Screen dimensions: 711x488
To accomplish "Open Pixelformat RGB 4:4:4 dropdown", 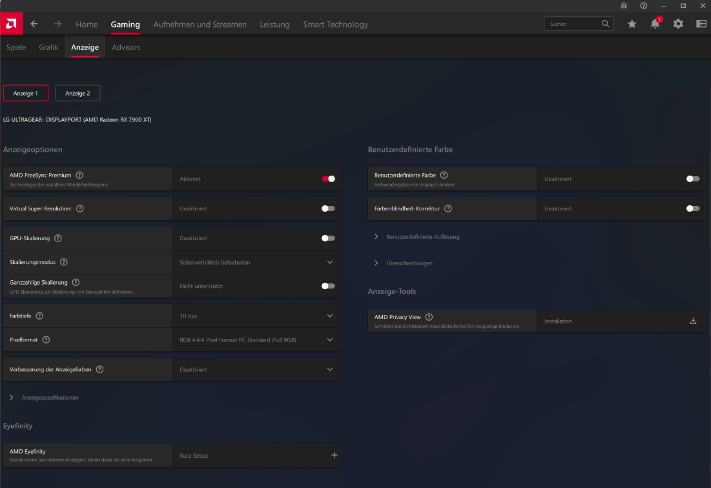I will pos(256,340).
